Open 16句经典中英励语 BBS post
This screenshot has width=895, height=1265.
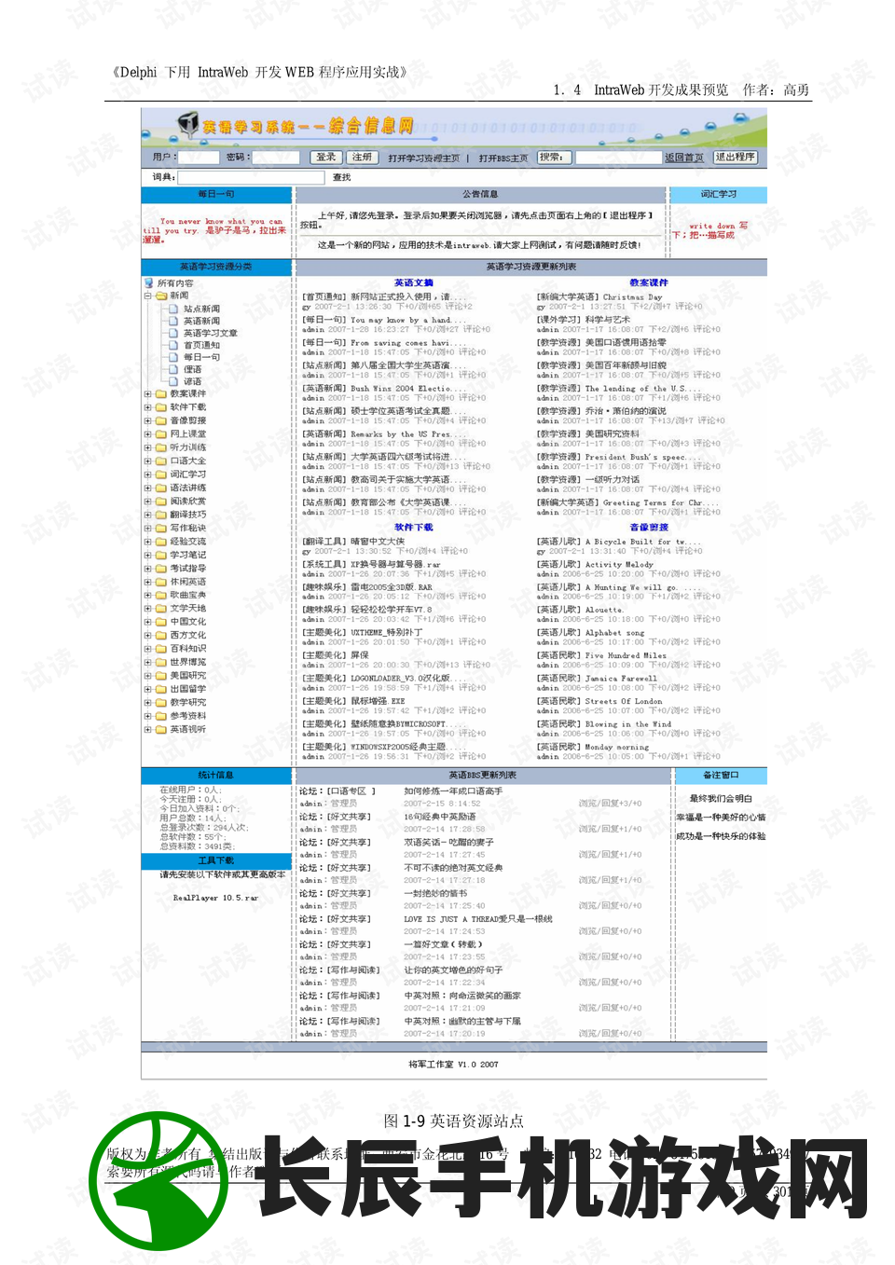click(440, 817)
